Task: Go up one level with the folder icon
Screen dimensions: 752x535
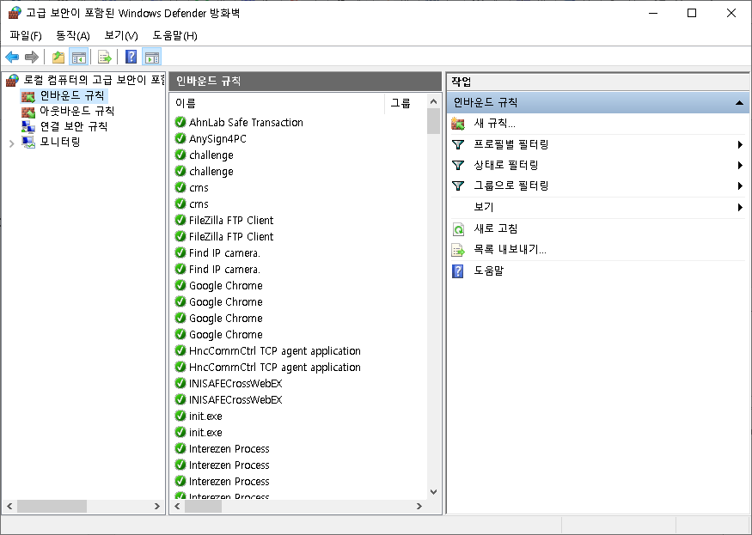Action: point(58,57)
